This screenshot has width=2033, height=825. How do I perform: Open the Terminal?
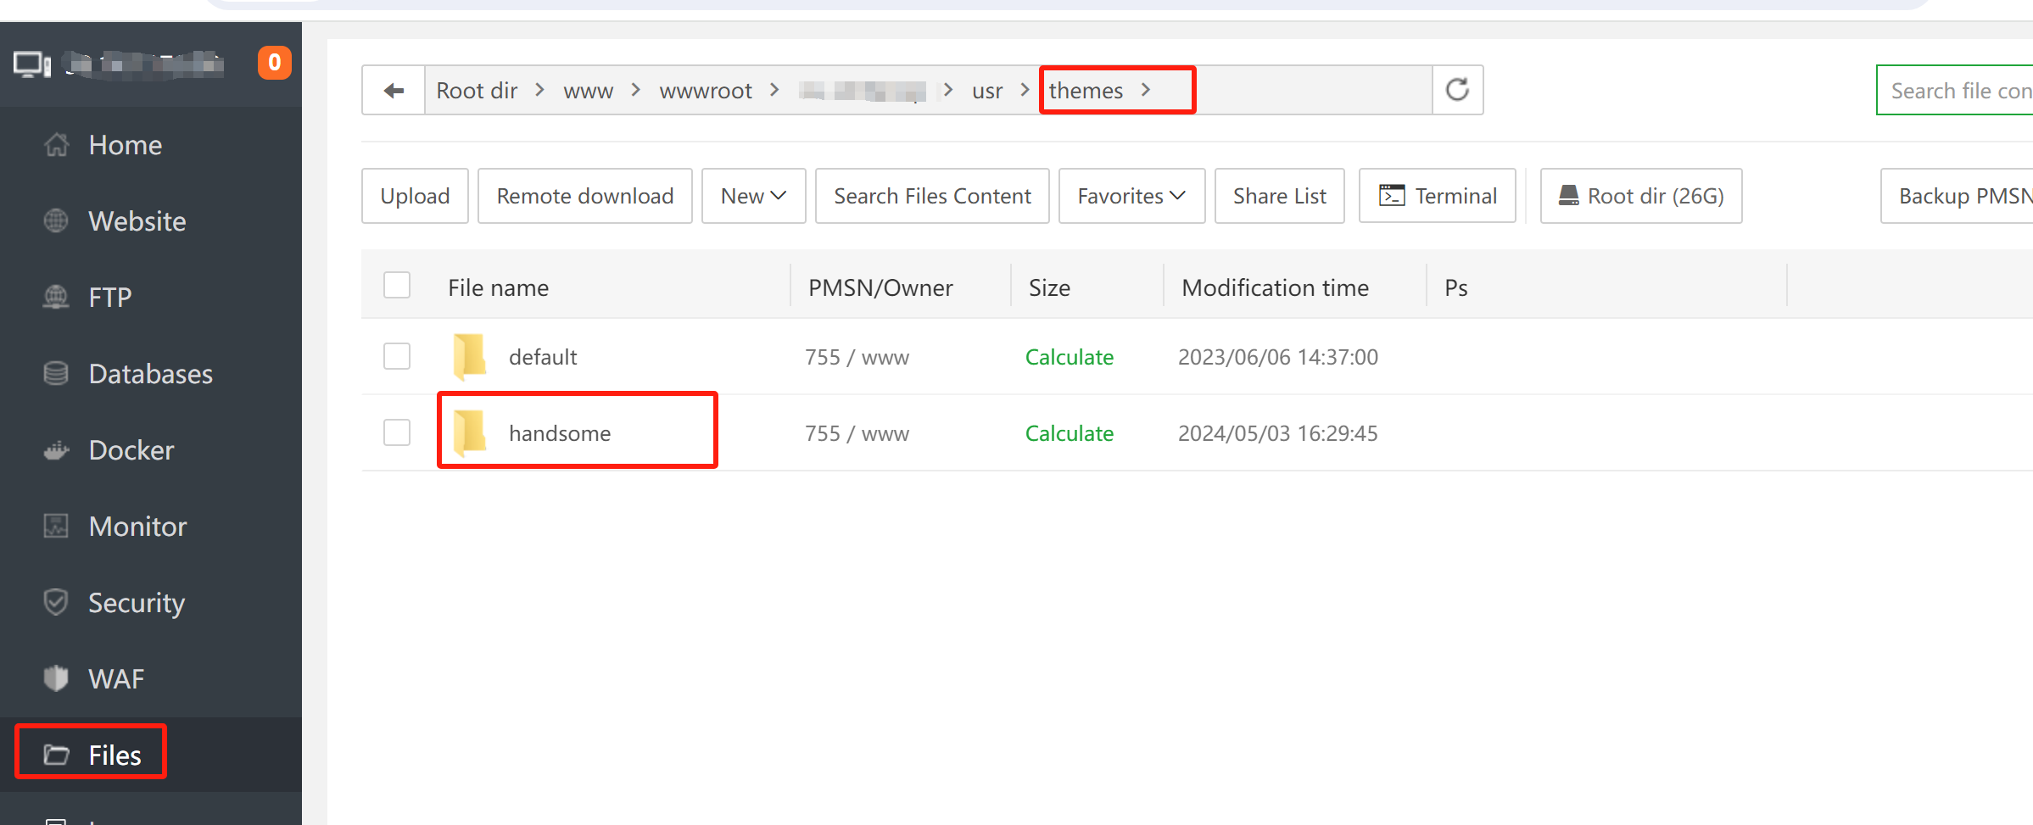(x=1438, y=196)
